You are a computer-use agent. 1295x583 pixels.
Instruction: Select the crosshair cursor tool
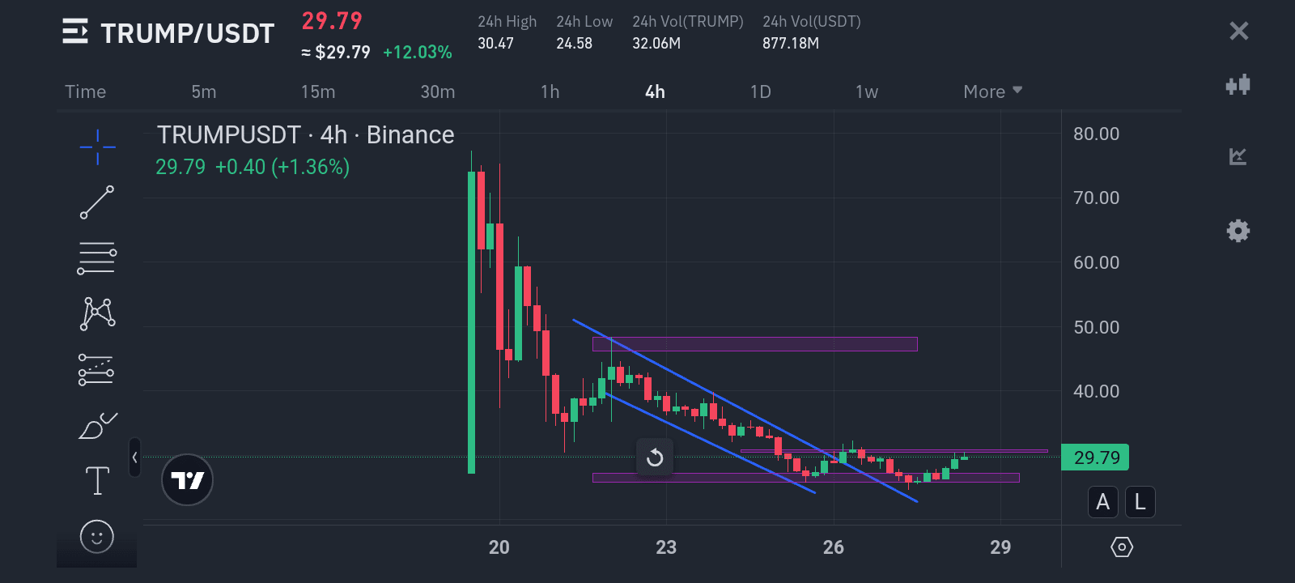(97, 147)
